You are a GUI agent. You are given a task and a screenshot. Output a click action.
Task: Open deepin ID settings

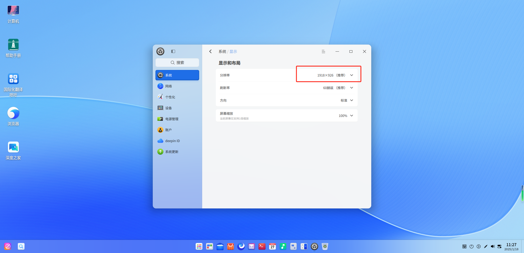pyautogui.click(x=177, y=141)
